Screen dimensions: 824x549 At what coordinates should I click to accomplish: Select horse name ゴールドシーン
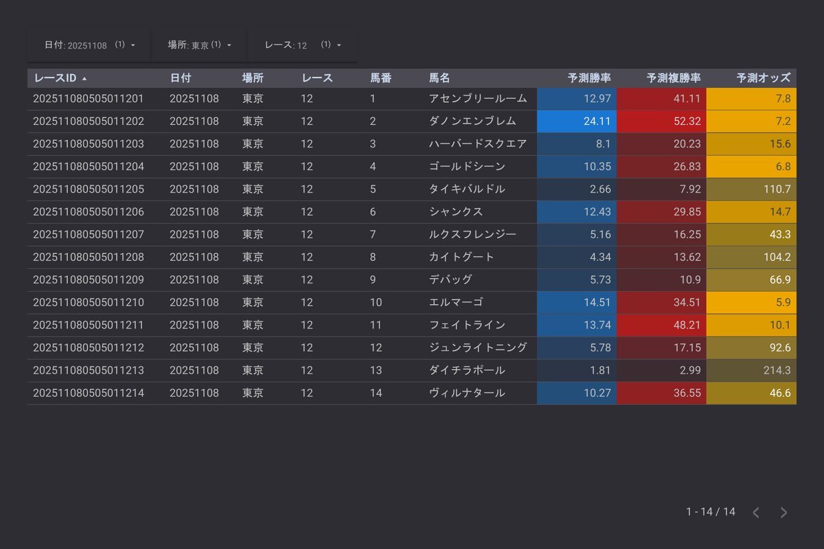[x=467, y=167]
